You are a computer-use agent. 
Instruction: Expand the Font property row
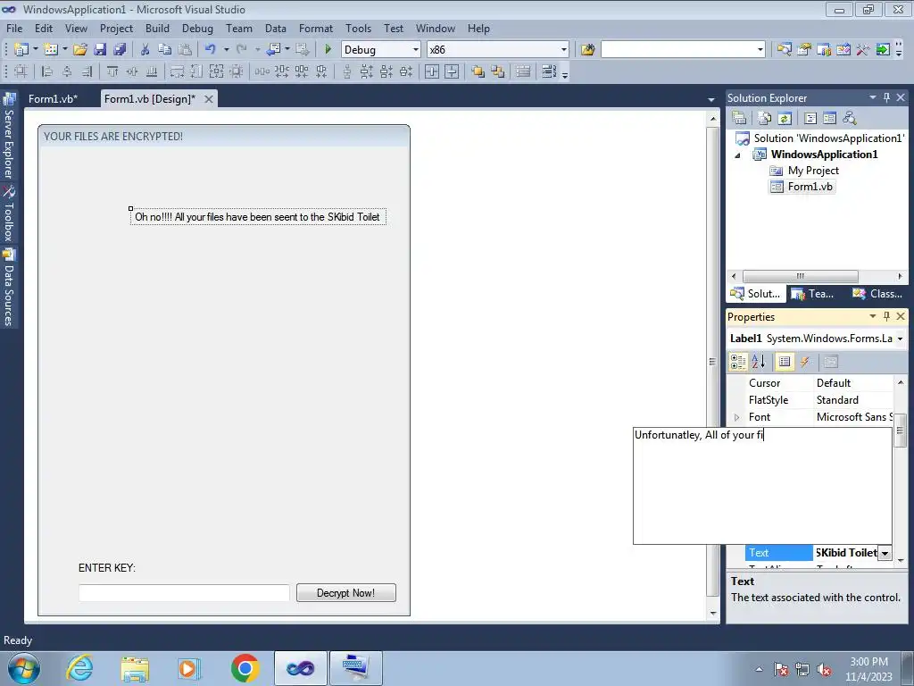coord(736,417)
